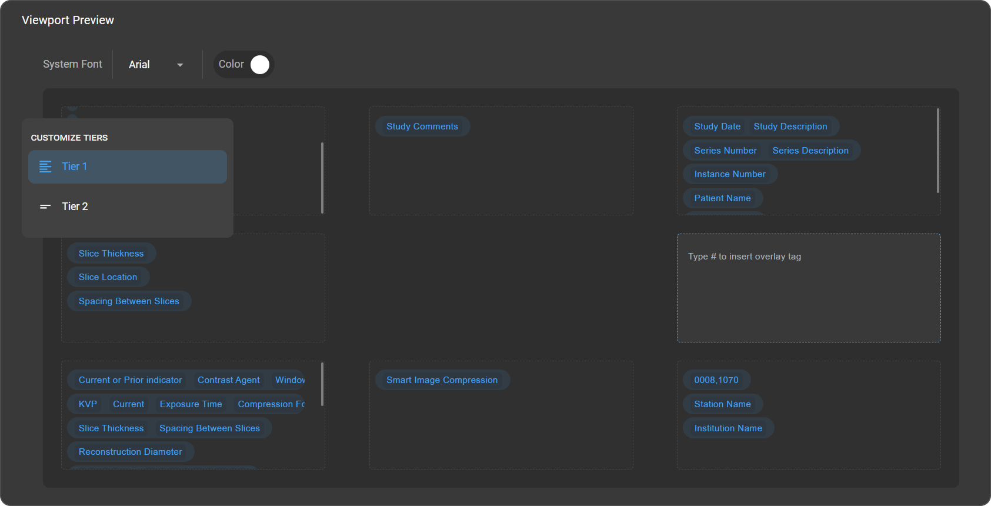Click the Study Date overlay tag
This screenshot has width=991, height=506.
click(x=717, y=126)
